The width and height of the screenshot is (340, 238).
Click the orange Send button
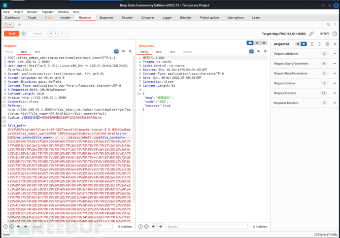tap(11, 34)
